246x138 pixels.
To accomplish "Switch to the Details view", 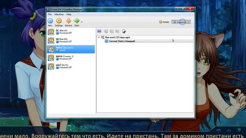I will (x=164, y=22).
